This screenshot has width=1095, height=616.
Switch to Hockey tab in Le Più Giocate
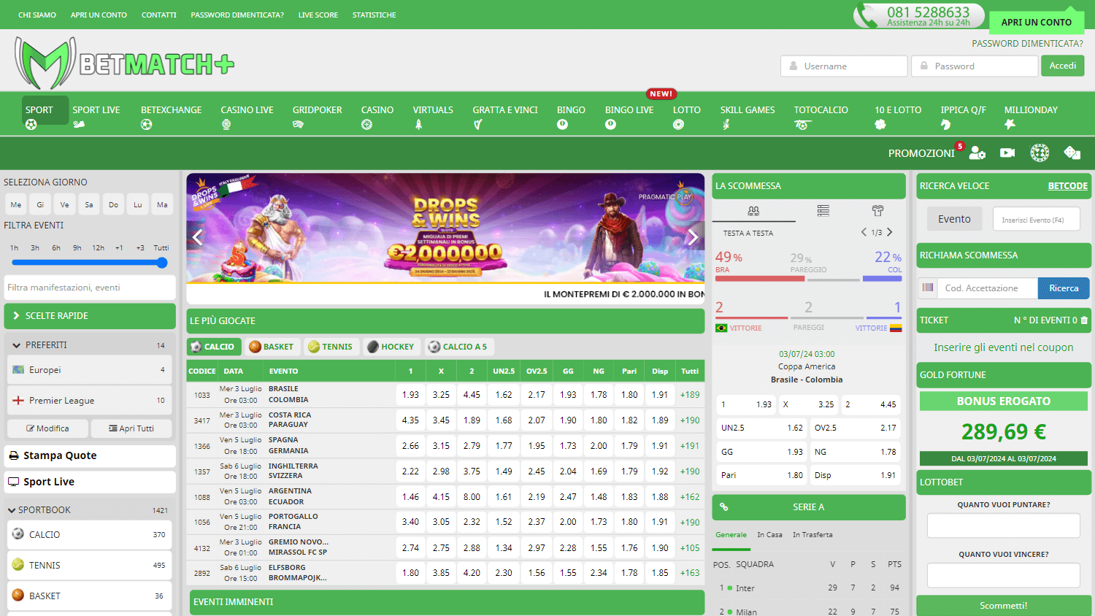[391, 347]
